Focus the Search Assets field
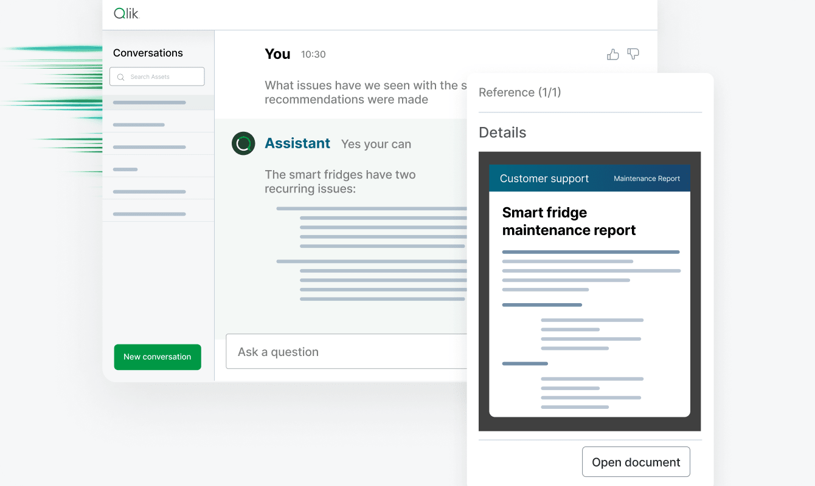 click(x=161, y=77)
